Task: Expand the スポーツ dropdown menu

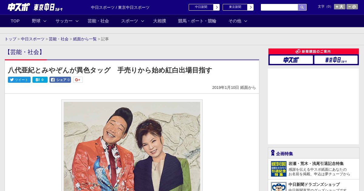Action: 133,21
